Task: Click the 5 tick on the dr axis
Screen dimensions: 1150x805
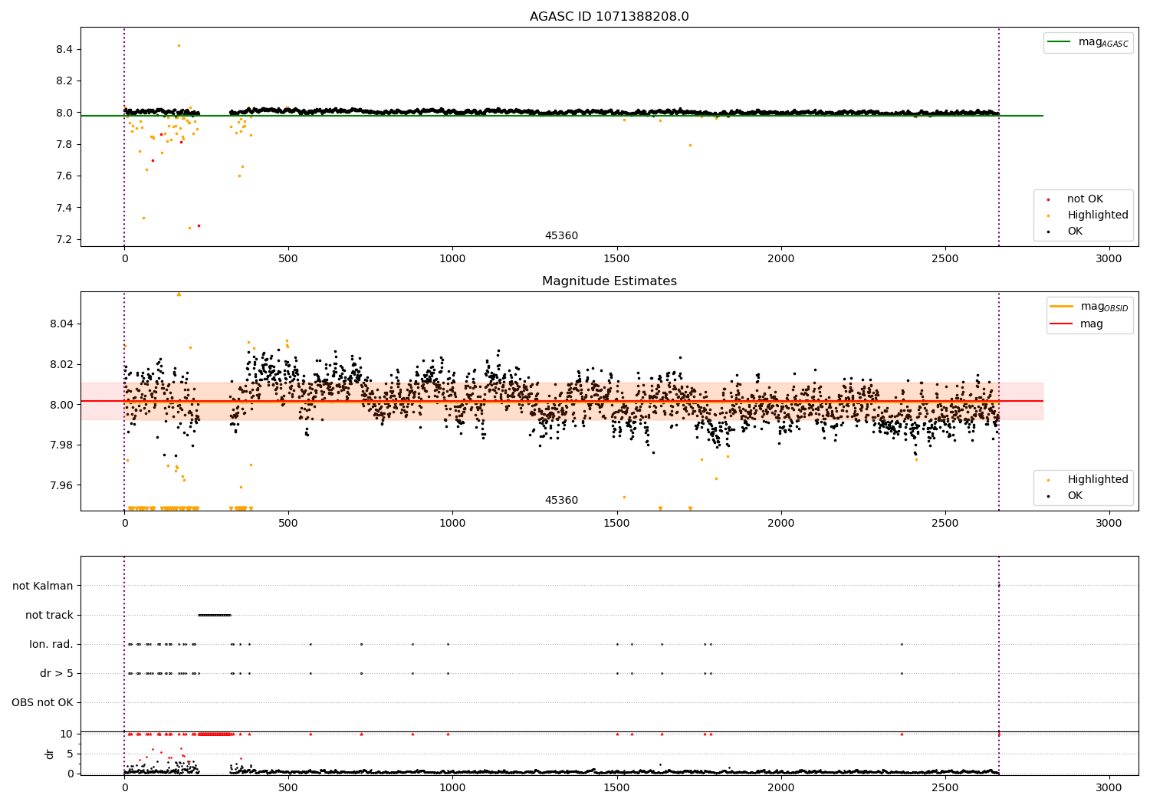Action: [x=70, y=754]
